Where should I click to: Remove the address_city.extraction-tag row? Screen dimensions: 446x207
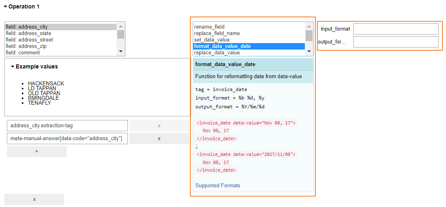pos(159,126)
